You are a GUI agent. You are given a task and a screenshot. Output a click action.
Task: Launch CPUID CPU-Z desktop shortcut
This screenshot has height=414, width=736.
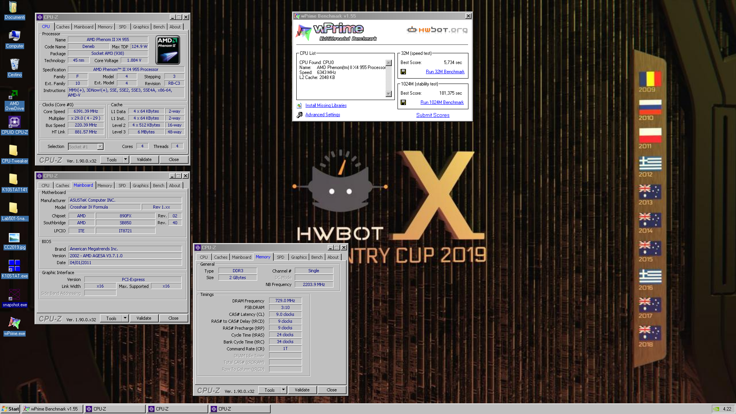pyautogui.click(x=15, y=125)
